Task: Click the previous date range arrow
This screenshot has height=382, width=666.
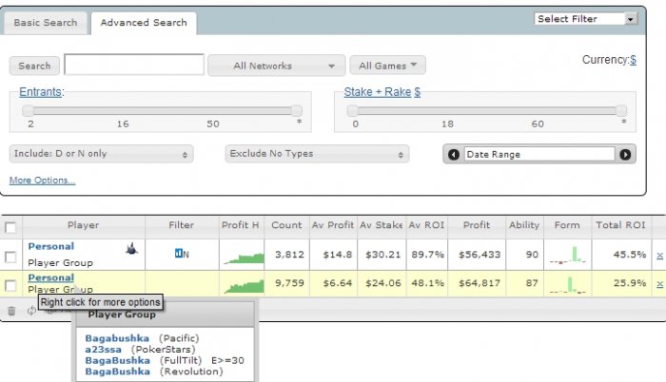Action: [x=454, y=155]
